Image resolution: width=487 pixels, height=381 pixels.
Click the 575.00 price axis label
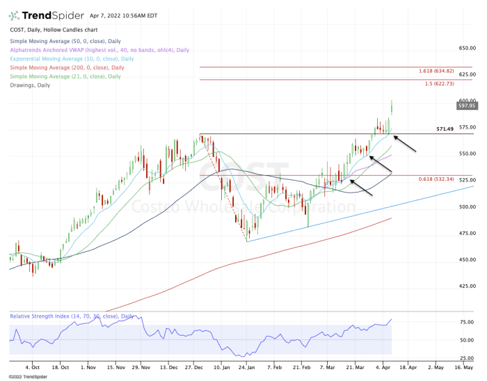[468, 127]
